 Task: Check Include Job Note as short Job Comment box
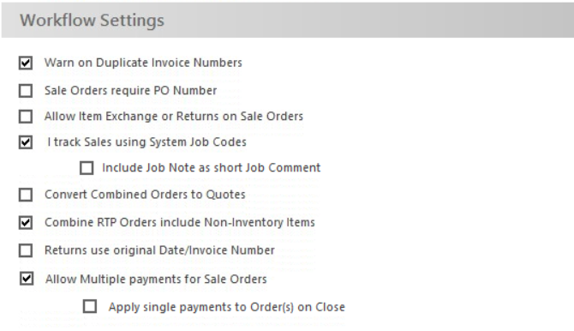click(87, 168)
